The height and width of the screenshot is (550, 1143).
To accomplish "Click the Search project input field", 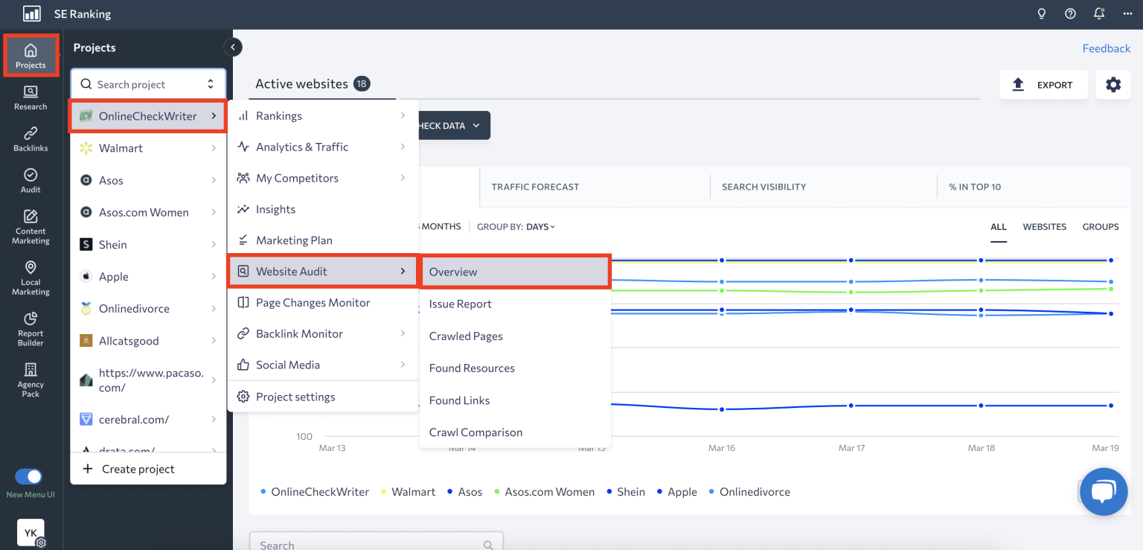I will (141, 85).
